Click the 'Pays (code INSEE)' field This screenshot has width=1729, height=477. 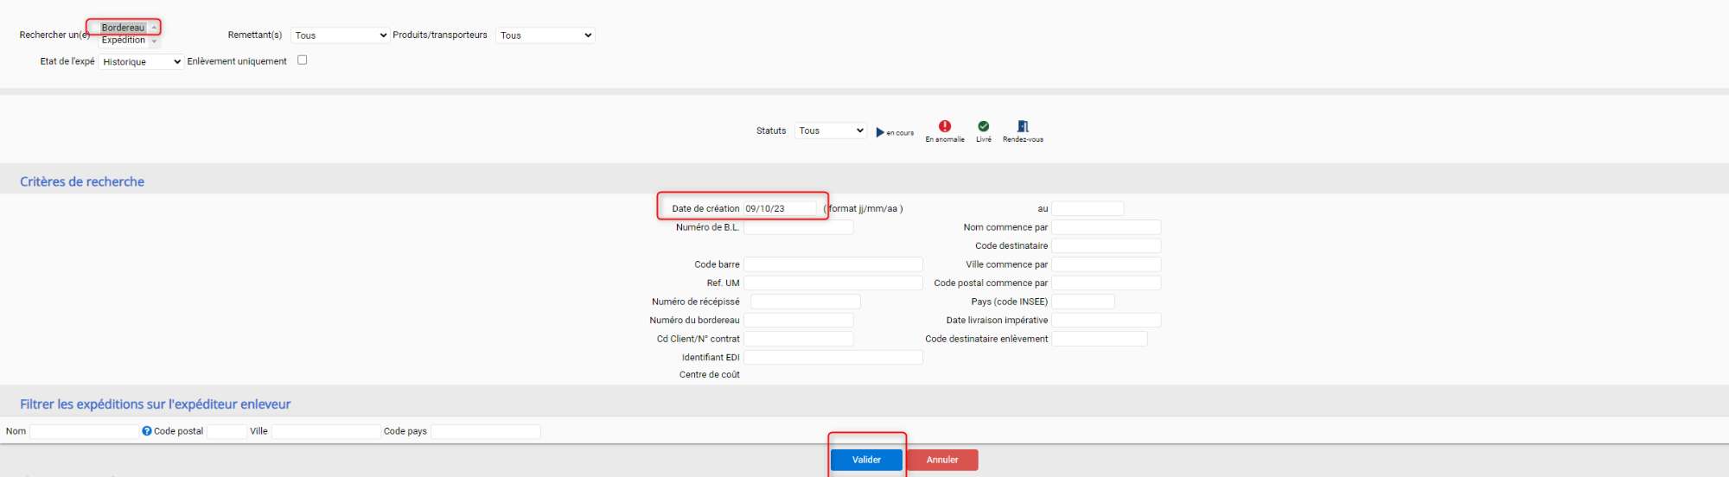pos(1082,302)
